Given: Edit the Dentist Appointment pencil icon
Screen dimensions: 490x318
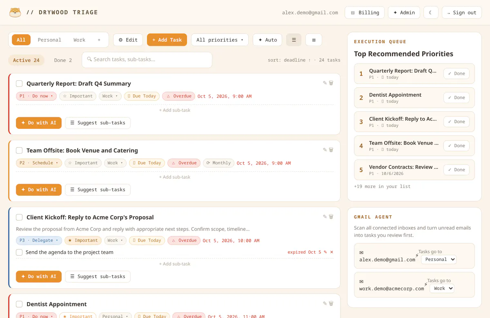Looking at the screenshot, I should [x=325, y=303].
